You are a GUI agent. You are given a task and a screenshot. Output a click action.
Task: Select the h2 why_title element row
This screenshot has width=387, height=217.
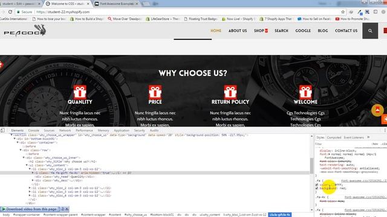coord(62,162)
